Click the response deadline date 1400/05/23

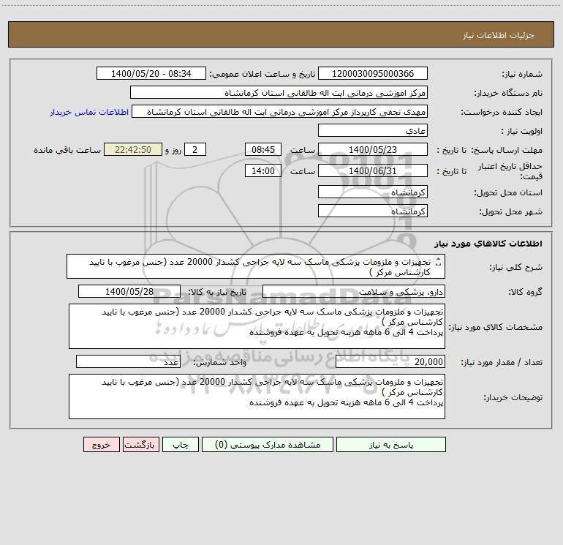(x=373, y=149)
